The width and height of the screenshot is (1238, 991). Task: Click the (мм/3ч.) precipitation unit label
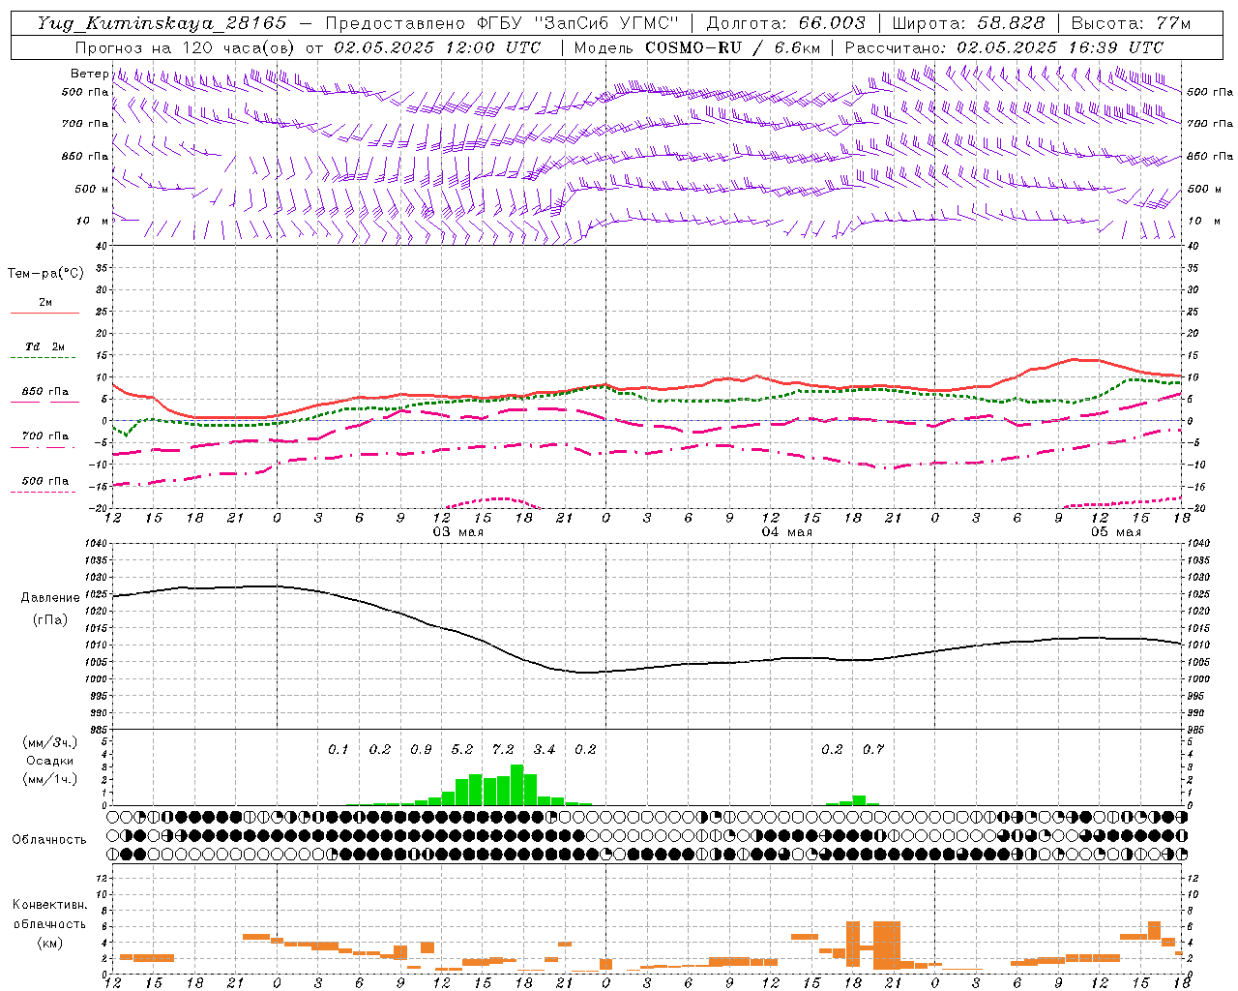pyautogui.click(x=49, y=742)
